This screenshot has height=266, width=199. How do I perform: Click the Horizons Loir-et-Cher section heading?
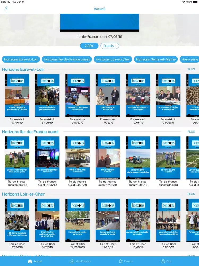pos(23,194)
